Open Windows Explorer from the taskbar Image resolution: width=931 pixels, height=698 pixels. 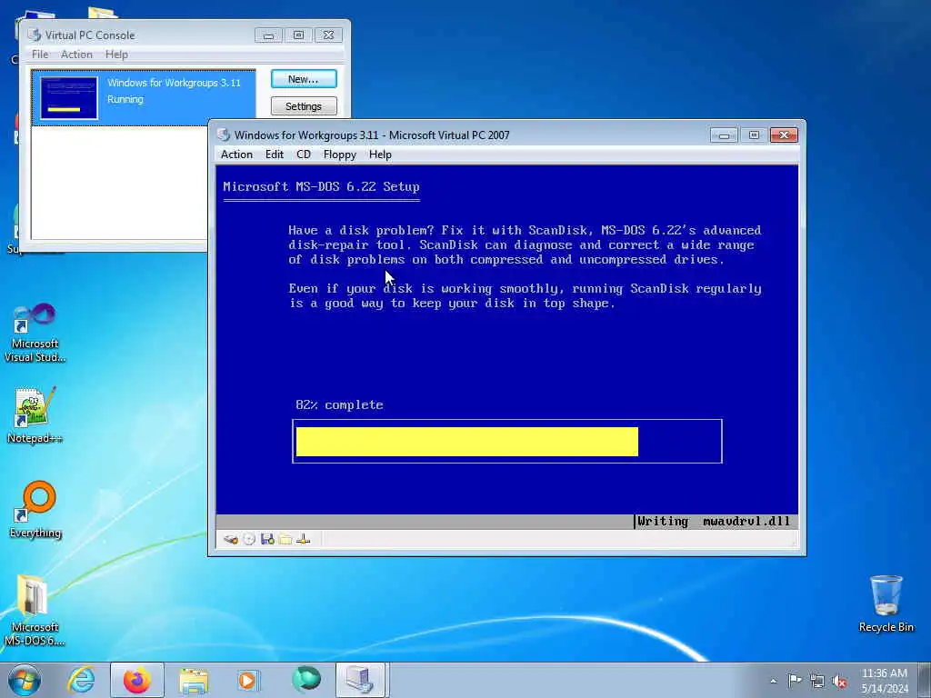click(x=194, y=681)
